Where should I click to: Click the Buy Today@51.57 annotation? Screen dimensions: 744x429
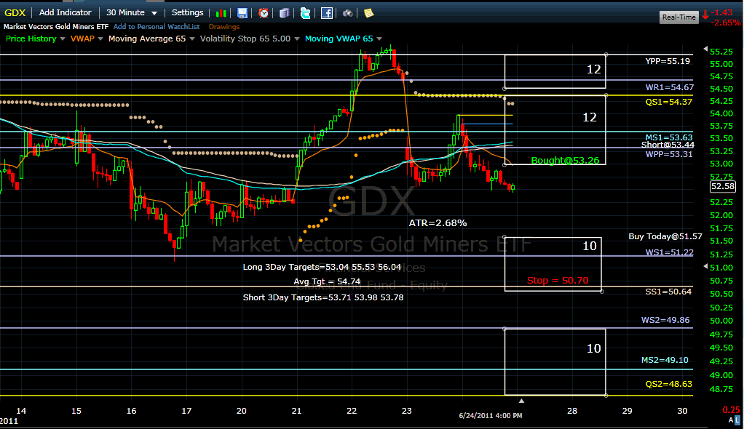pyautogui.click(x=665, y=236)
